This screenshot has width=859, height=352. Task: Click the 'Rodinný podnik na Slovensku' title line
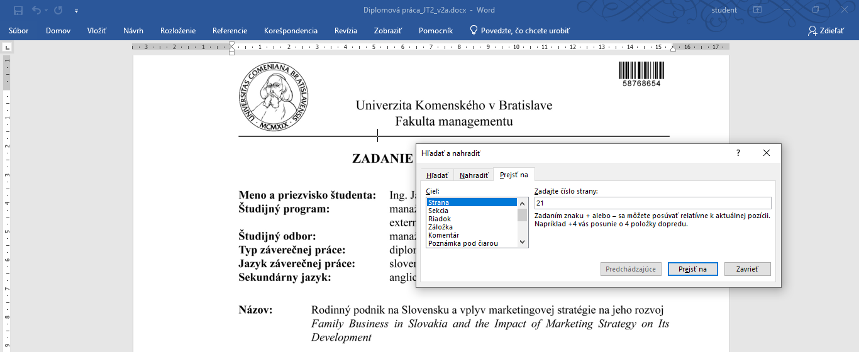pyautogui.click(x=487, y=310)
